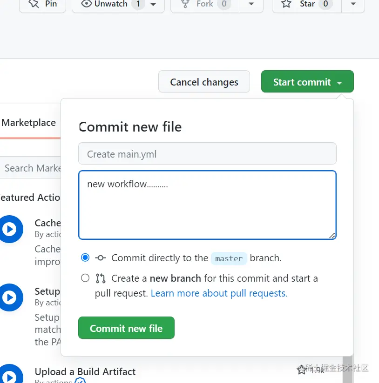
Task: Click the Cache action title
Action: (x=47, y=223)
